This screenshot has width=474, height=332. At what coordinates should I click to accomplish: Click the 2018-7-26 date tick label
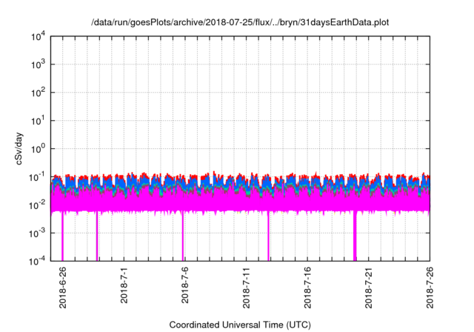(430, 288)
